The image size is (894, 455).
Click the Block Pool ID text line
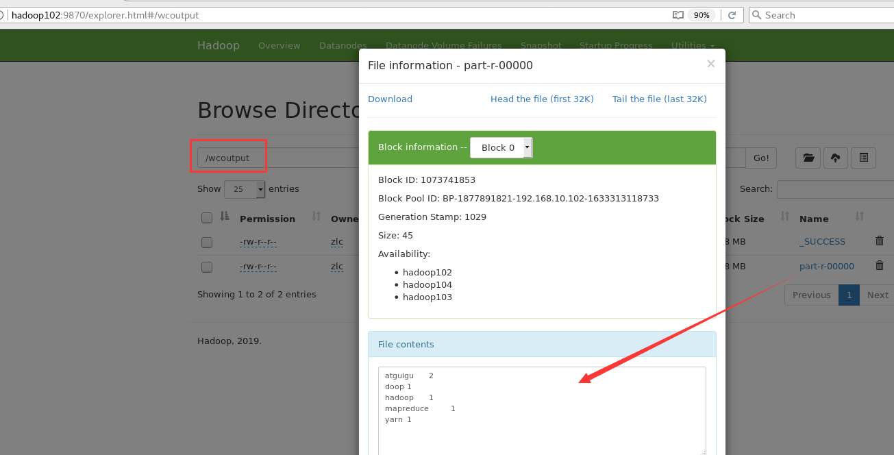519,198
